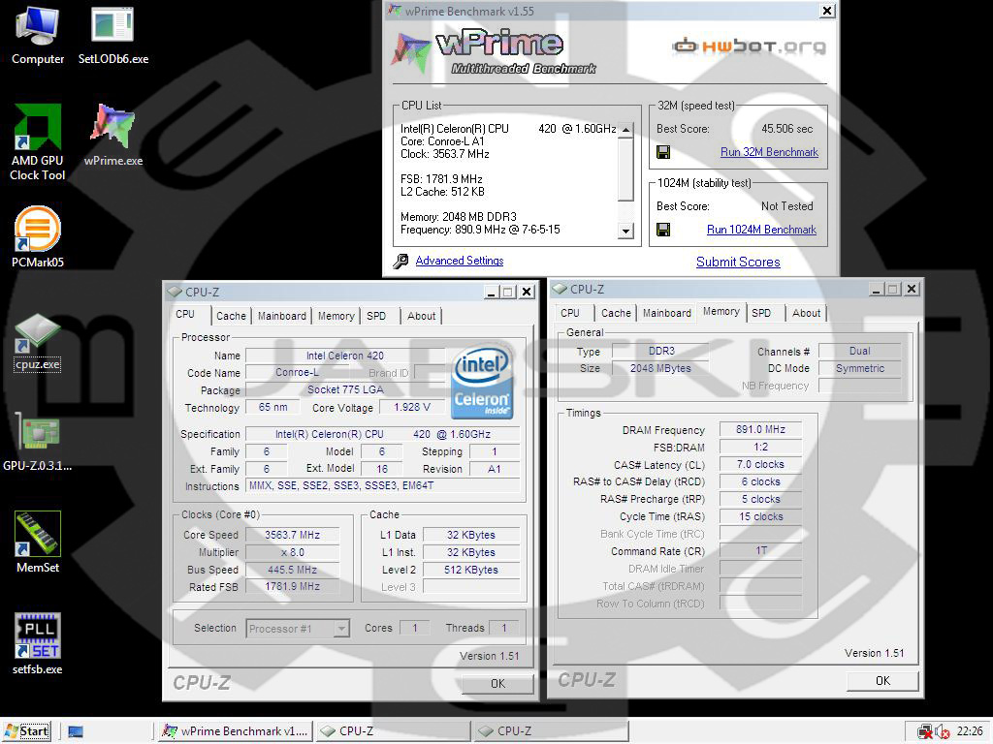Open the PCMark05 shortcut

pos(38,236)
